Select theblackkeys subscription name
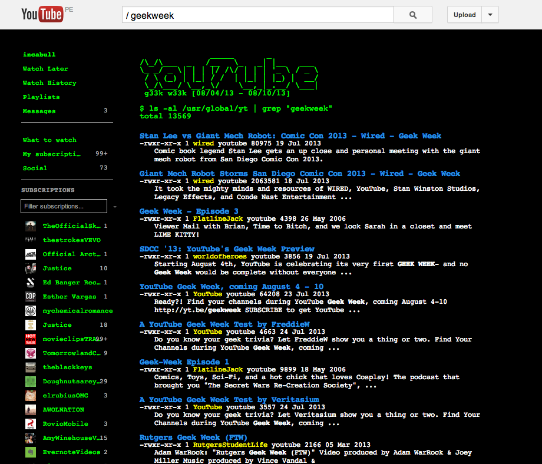 [x=67, y=367]
